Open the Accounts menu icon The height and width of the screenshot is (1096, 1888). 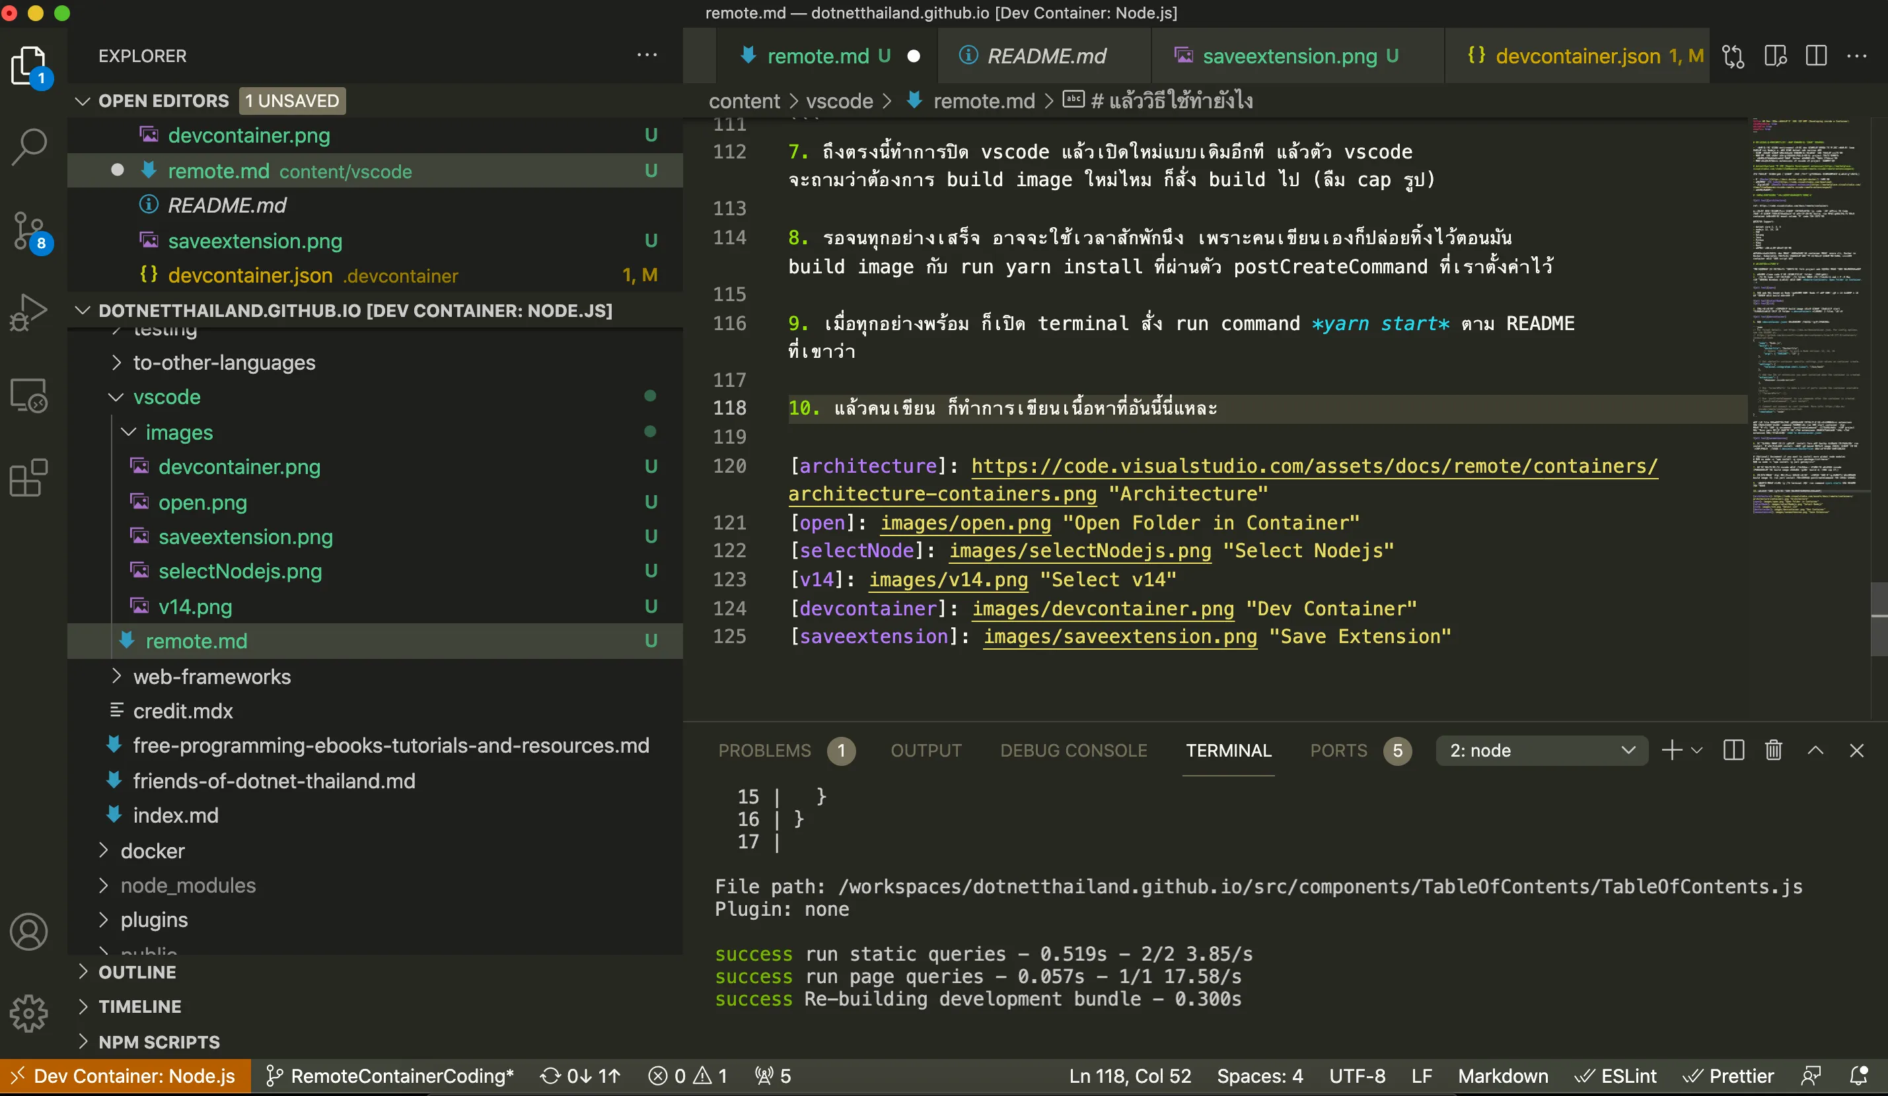click(x=29, y=932)
